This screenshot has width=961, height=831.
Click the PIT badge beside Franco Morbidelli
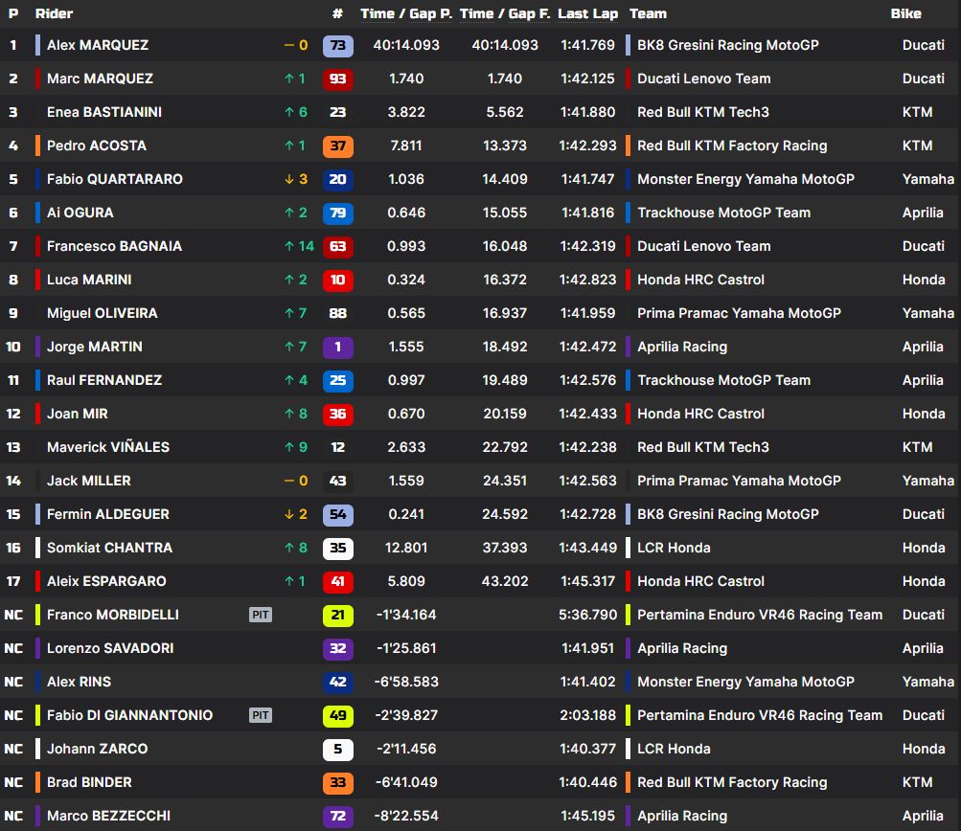point(261,615)
